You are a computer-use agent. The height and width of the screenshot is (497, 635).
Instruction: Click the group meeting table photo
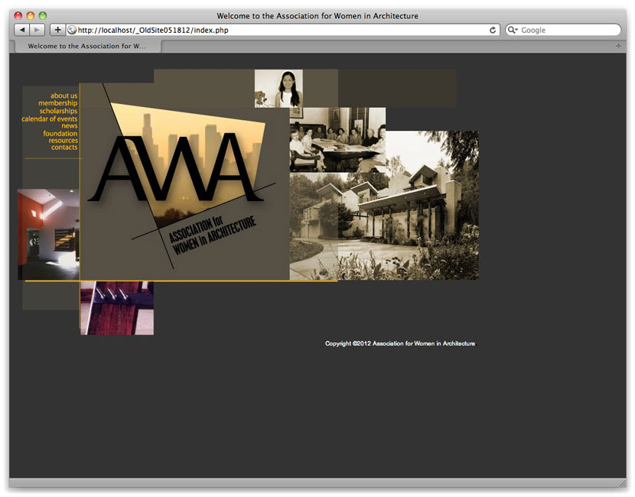(337, 140)
